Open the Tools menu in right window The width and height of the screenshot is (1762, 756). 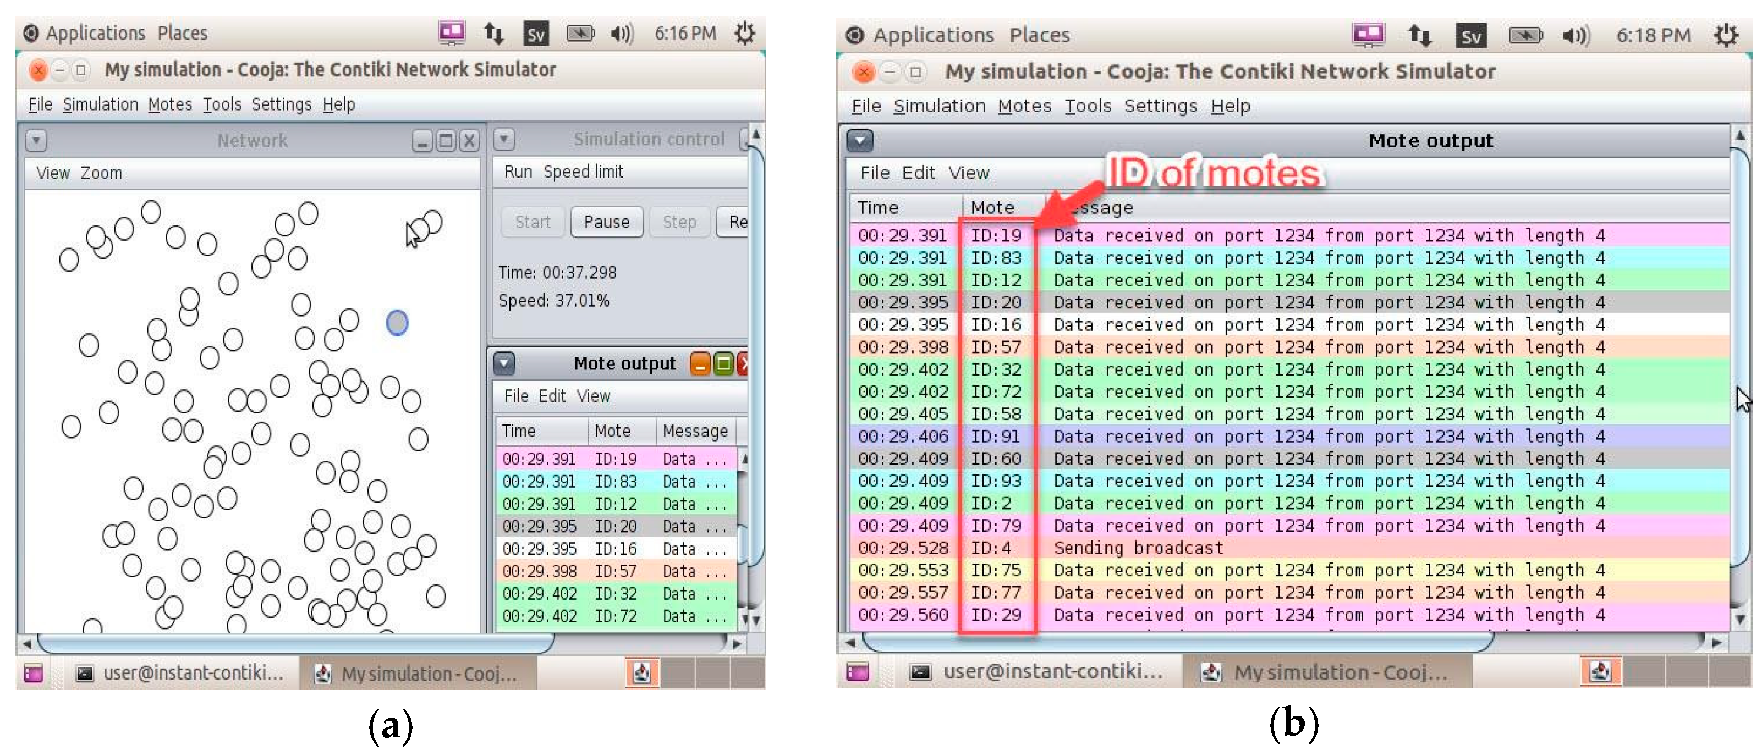click(x=1087, y=106)
